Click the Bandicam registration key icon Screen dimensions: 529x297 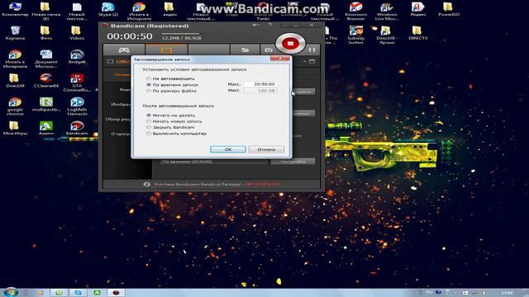pyautogui.click(x=255, y=26)
